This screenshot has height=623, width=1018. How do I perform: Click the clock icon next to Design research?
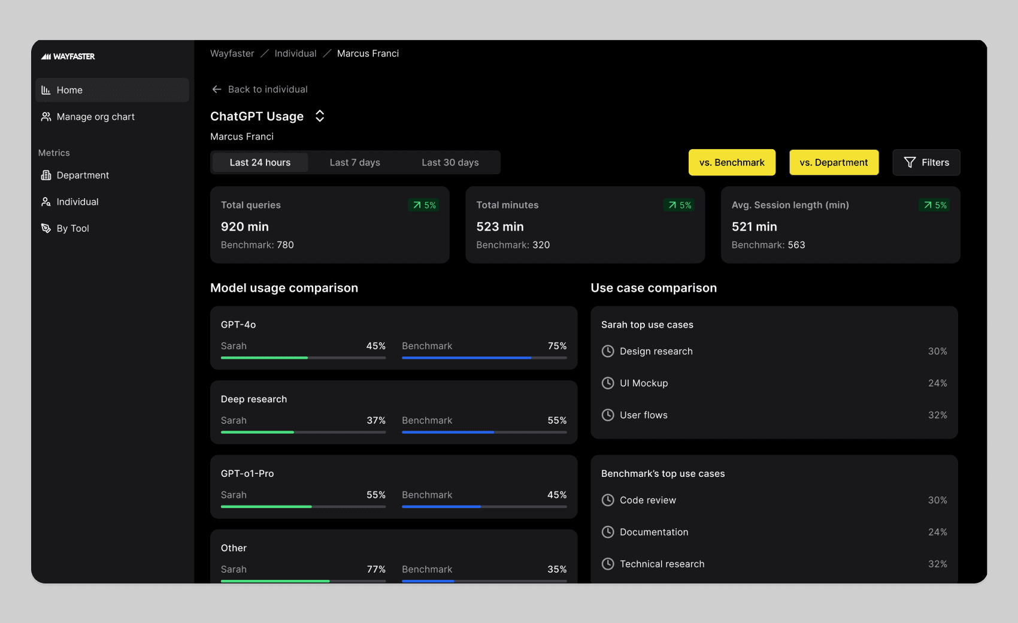tap(608, 351)
